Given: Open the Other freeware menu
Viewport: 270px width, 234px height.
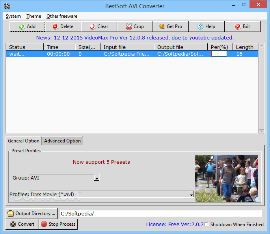Looking at the screenshot, I should pyautogui.click(x=62, y=16).
